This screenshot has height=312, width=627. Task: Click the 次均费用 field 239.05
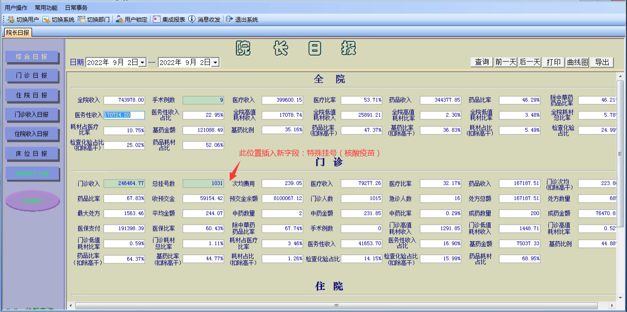[x=282, y=183]
